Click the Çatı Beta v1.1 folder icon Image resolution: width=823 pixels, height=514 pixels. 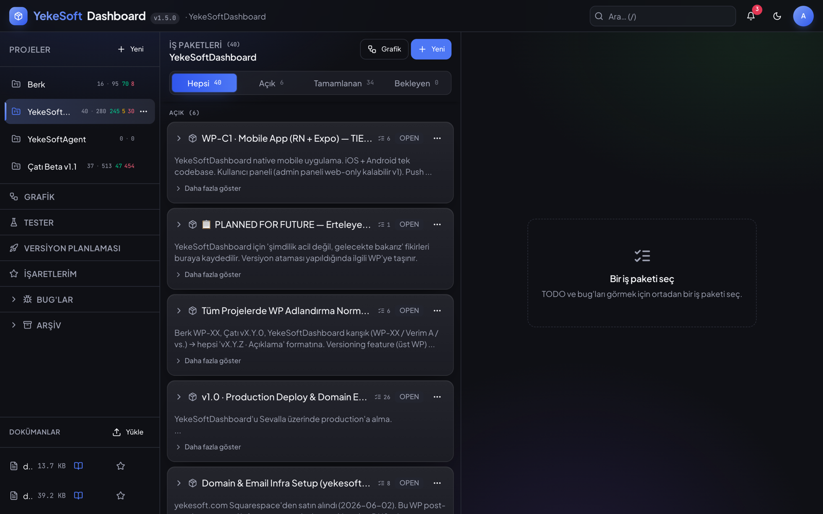pyautogui.click(x=16, y=166)
